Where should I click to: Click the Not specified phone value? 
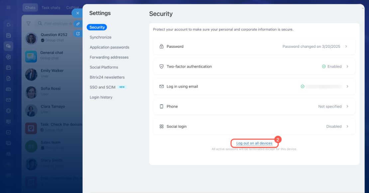pos(330,107)
